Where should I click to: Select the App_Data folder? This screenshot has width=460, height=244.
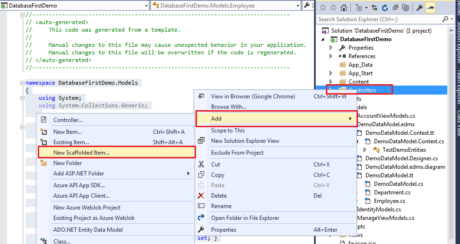click(360, 65)
